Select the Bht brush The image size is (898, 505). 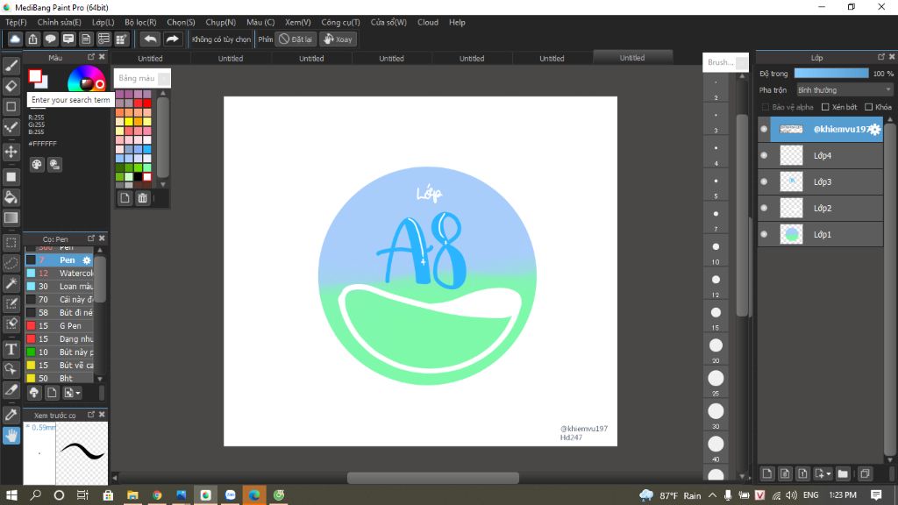59,379
